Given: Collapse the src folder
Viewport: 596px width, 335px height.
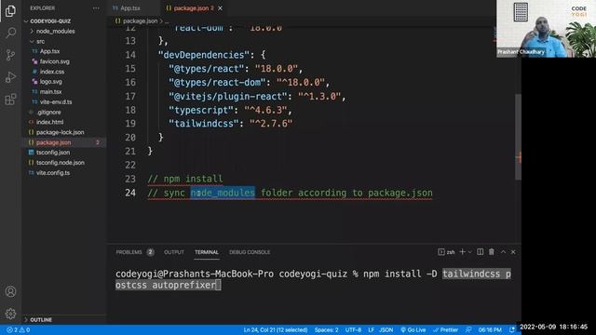Looking at the screenshot, I should (x=41, y=41).
